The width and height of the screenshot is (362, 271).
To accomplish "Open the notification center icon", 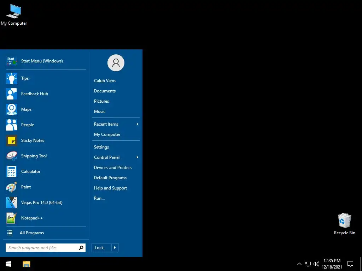I will tap(350, 264).
